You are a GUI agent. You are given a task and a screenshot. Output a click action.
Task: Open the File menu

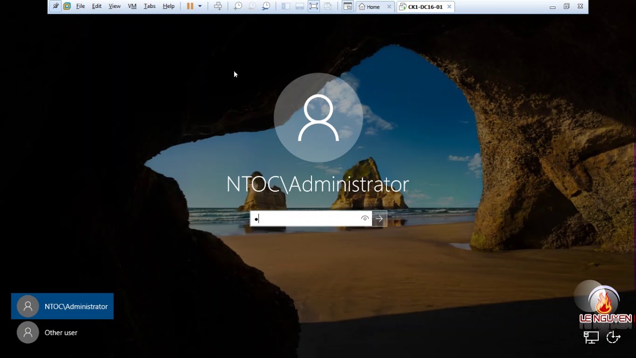pyautogui.click(x=80, y=6)
